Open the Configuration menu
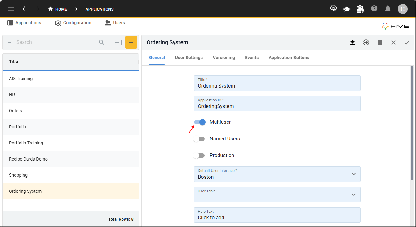The height and width of the screenshot is (227, 416). (x=73, y=23)
